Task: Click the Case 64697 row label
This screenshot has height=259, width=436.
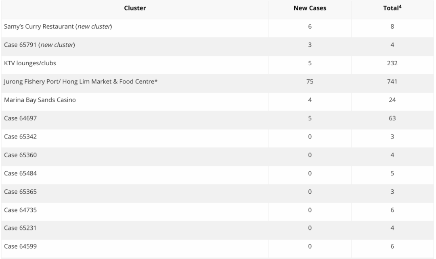Action: pyautogui.click(x=20, y=118)
